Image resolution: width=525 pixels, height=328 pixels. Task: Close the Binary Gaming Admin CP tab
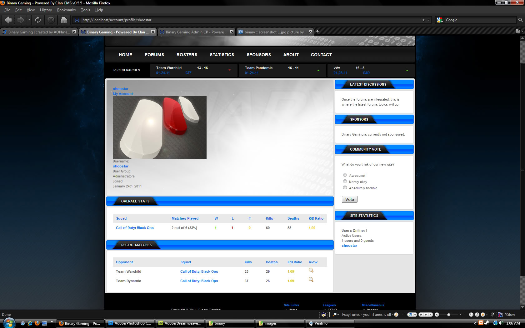(x=232, y=32)
